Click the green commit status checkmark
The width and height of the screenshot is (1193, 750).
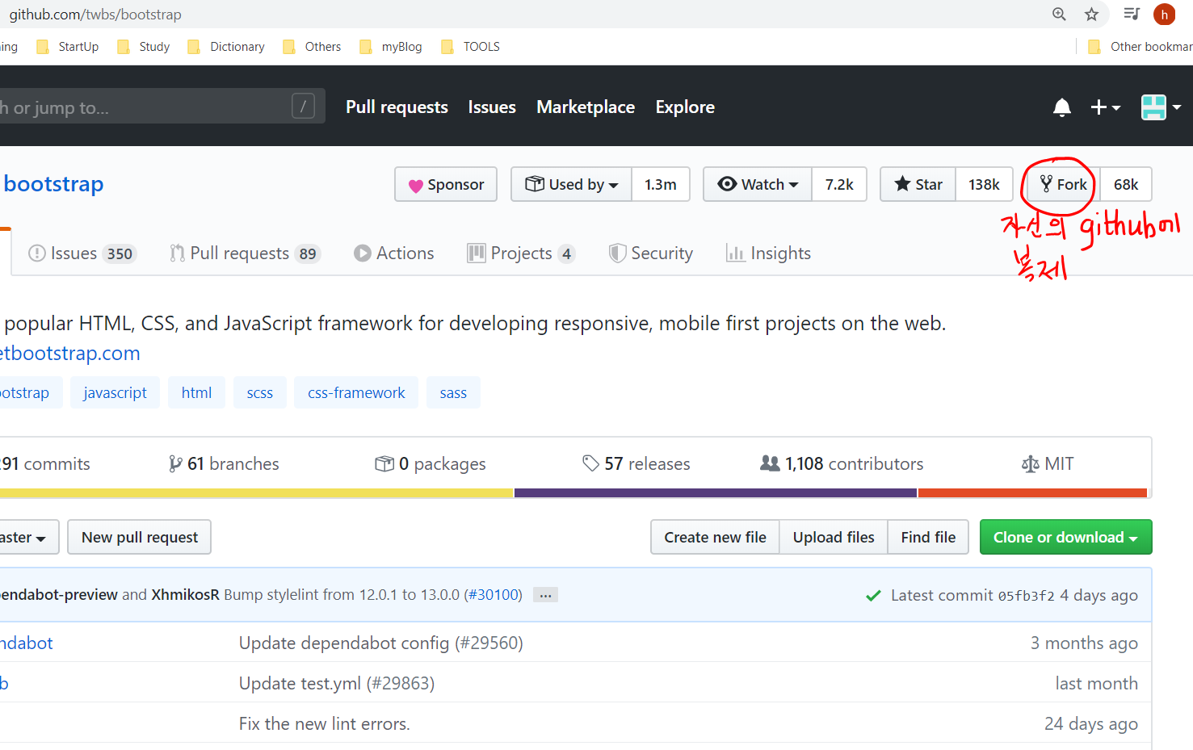click(873, 596)
